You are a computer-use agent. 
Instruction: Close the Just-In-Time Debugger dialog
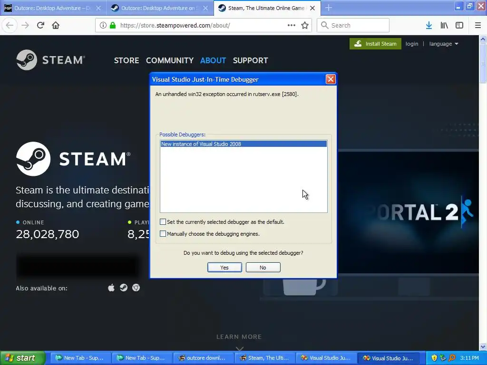[x=331, y=79]
